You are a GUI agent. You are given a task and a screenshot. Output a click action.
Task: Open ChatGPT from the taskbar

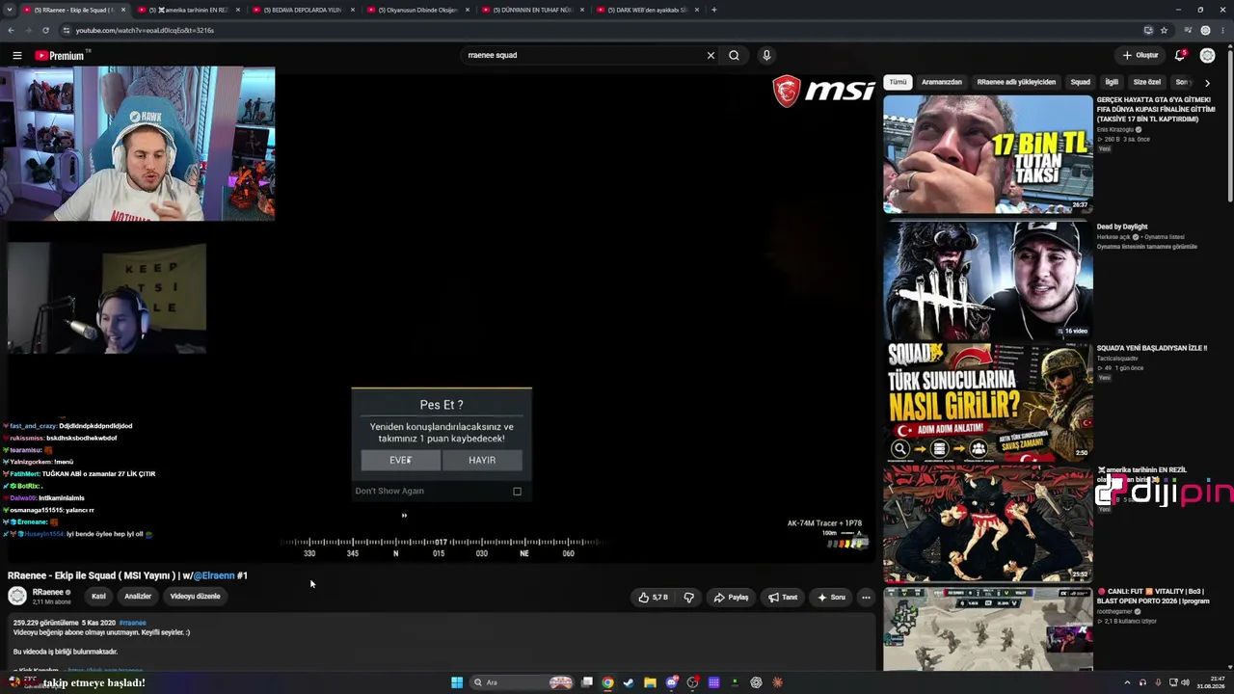[x=756, y=682]
